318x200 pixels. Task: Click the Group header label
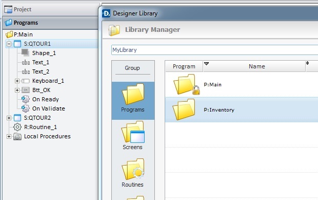click(132, 68)
